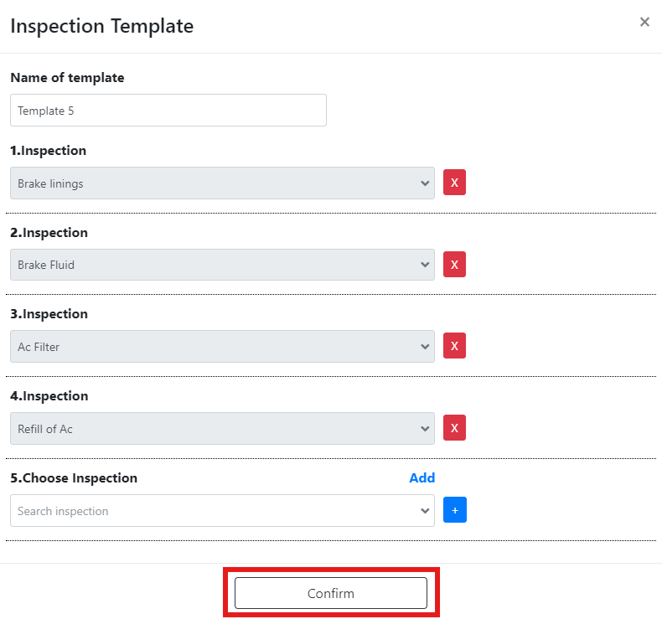Remove the Brake linings inspection row

[x=454, y=183]
